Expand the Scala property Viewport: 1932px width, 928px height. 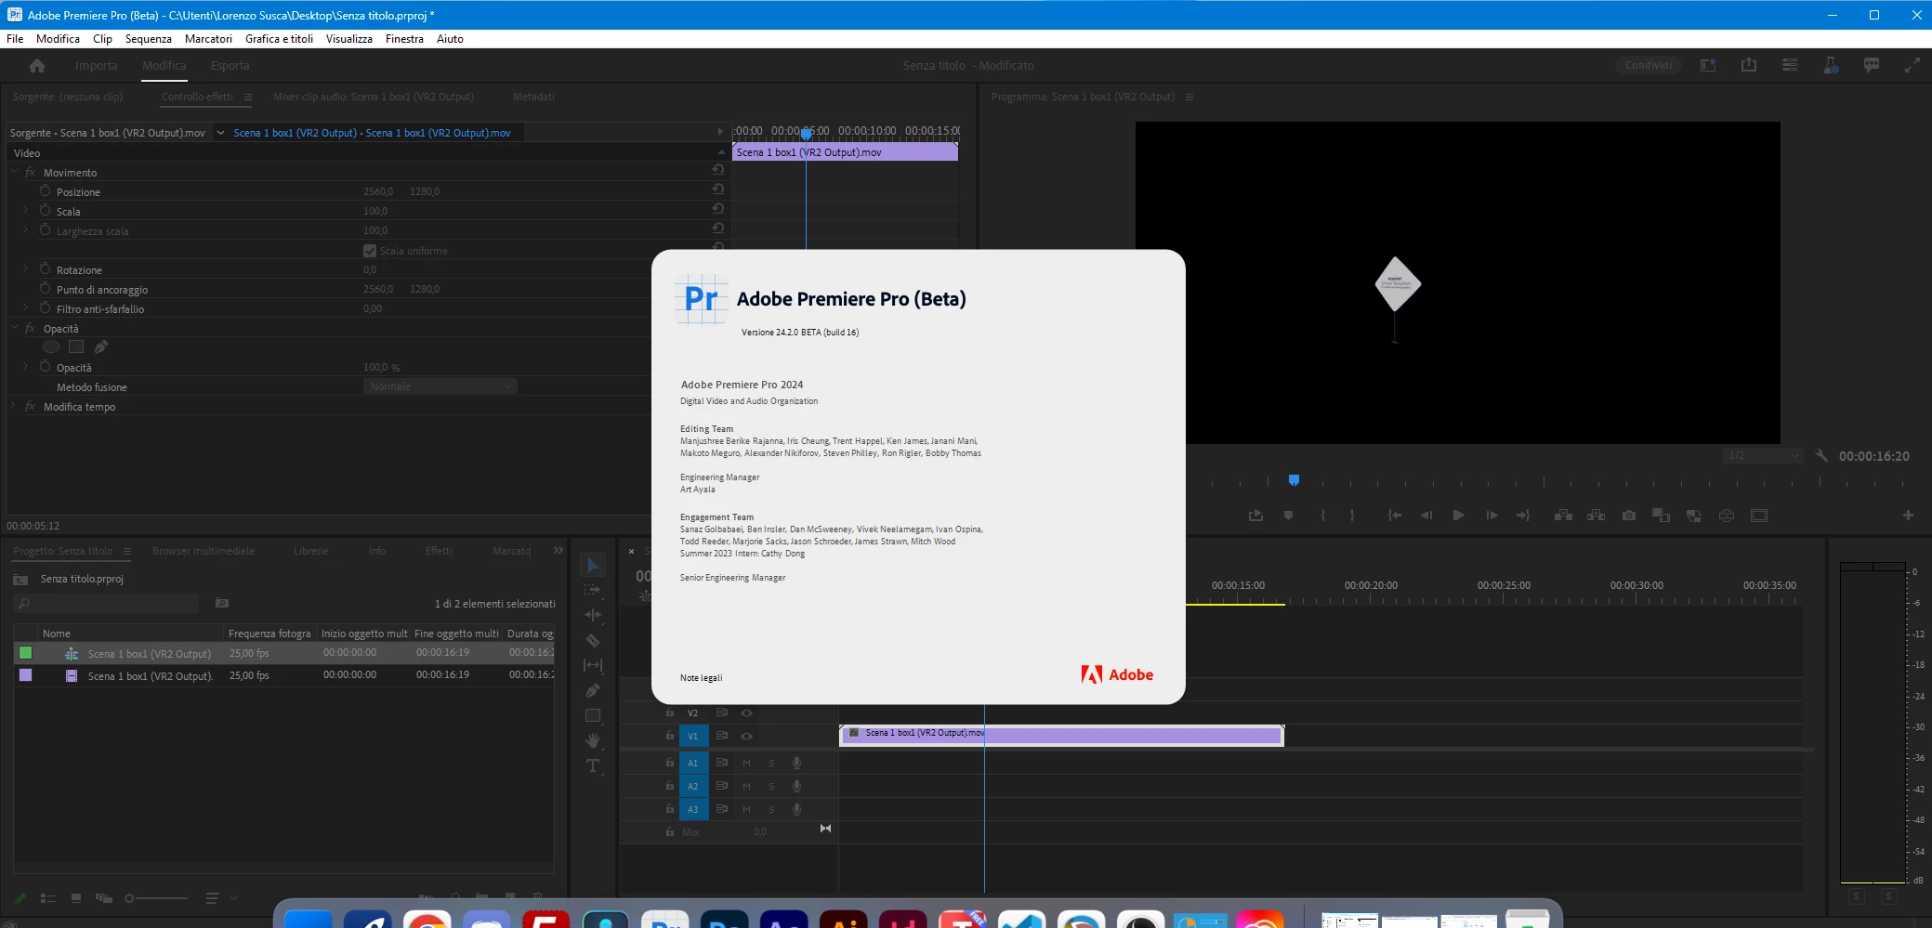point(25,211)
